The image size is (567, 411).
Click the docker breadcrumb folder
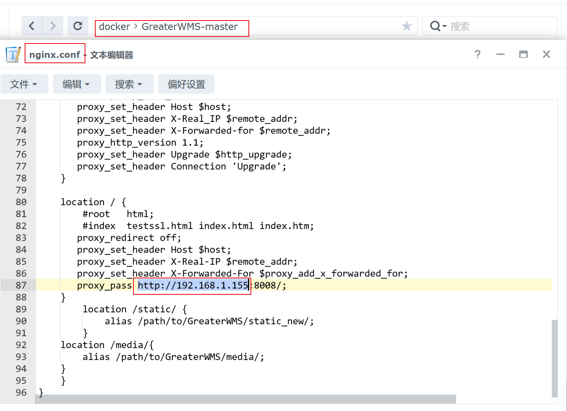[x=114, y=27]
